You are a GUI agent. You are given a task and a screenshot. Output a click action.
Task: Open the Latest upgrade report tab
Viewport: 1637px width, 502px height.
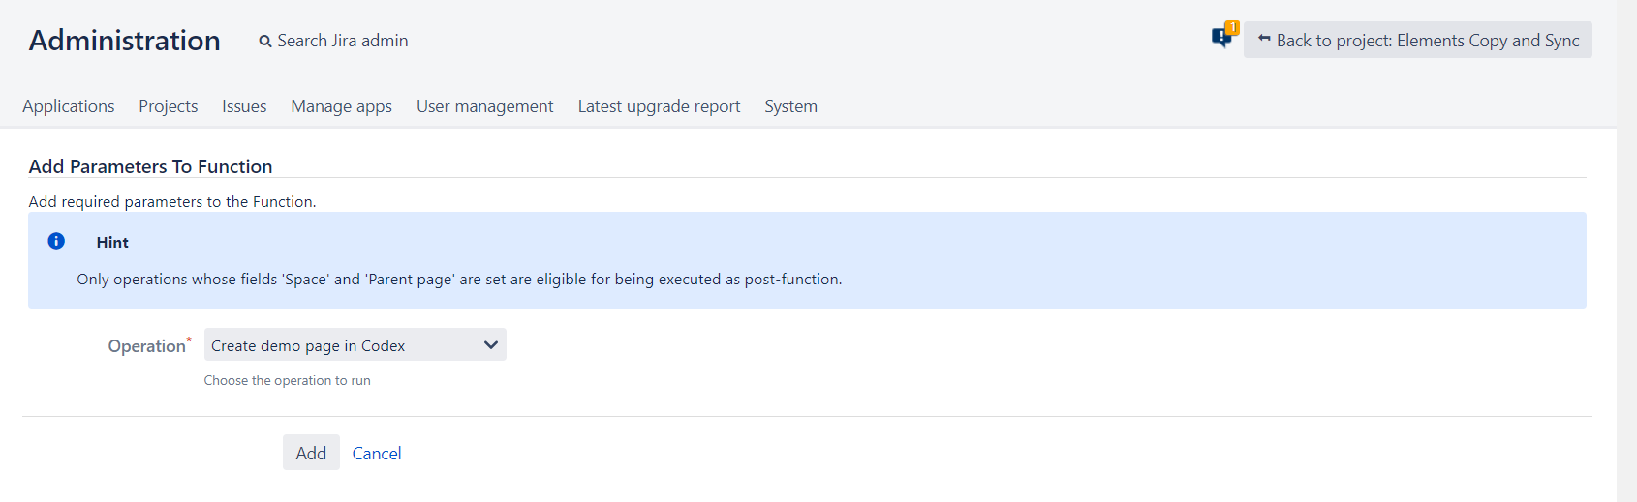(x=659, y=106)
